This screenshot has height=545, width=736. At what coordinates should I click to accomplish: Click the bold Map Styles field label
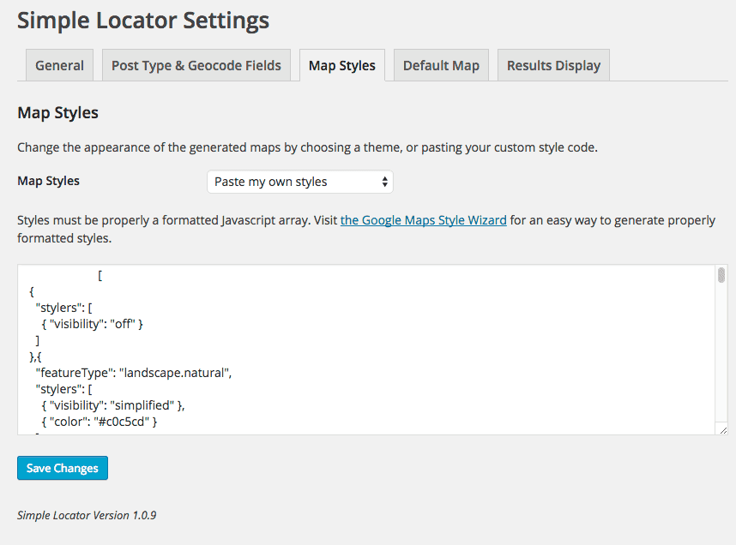point(48,181)
